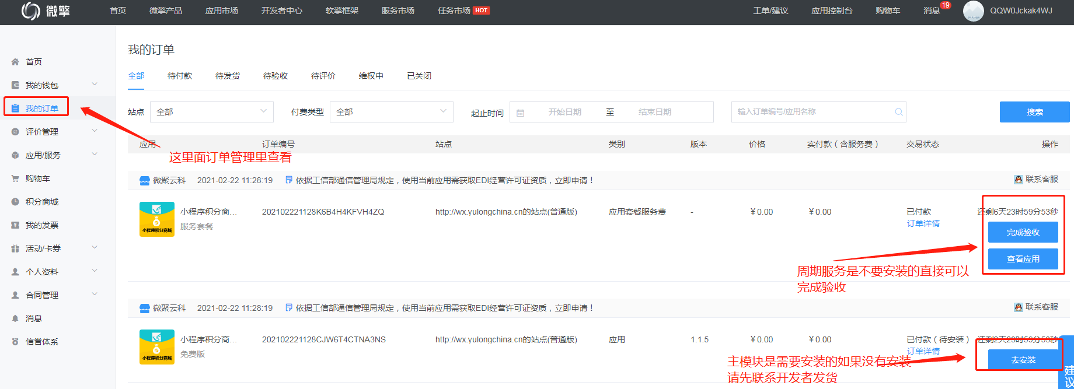Select the 全部 orders tab

coord(136,76)
